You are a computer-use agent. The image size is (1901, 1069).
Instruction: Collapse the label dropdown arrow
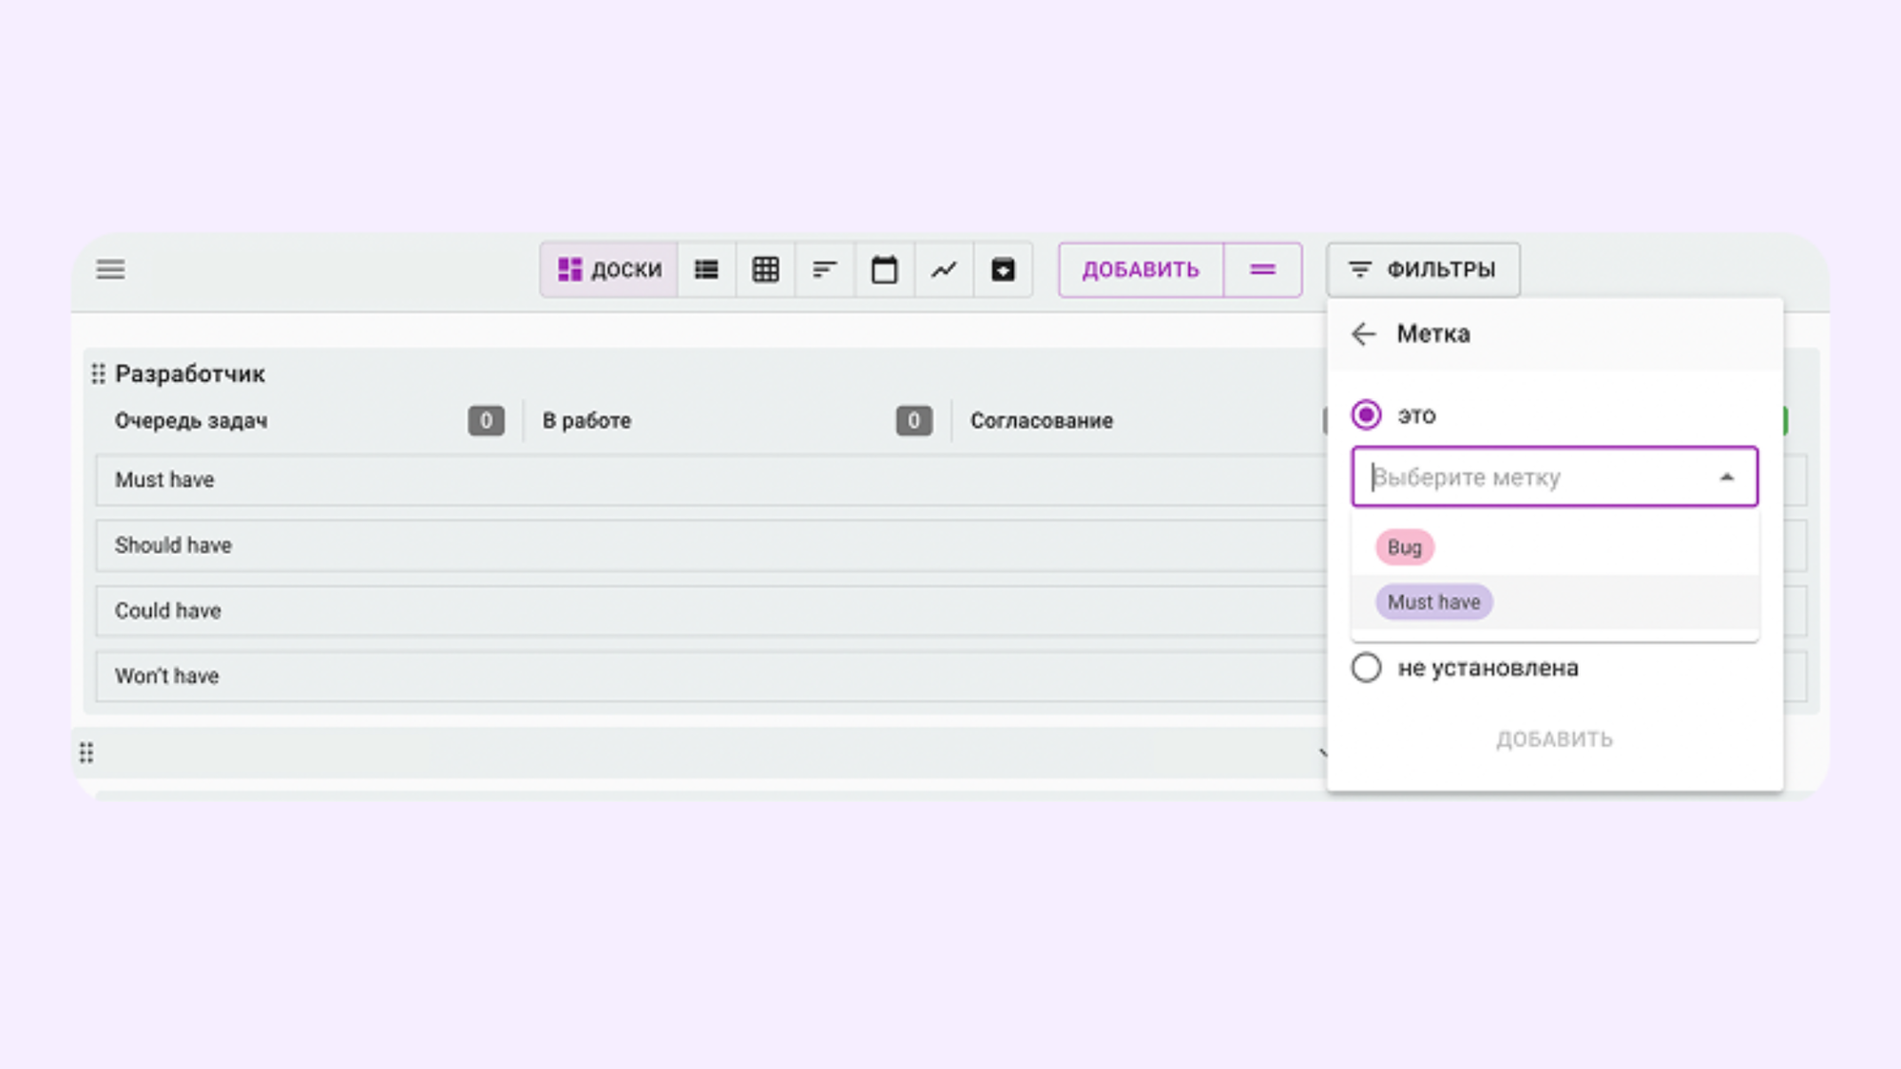1726,477
